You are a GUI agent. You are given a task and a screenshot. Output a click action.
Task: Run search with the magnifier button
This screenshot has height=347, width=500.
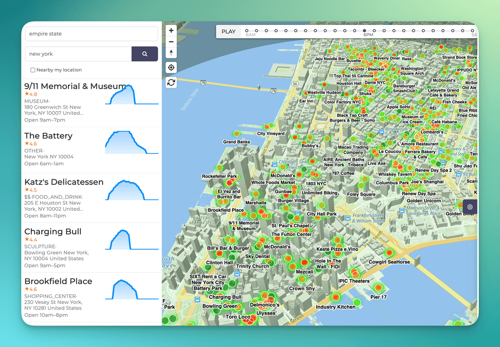145,54
